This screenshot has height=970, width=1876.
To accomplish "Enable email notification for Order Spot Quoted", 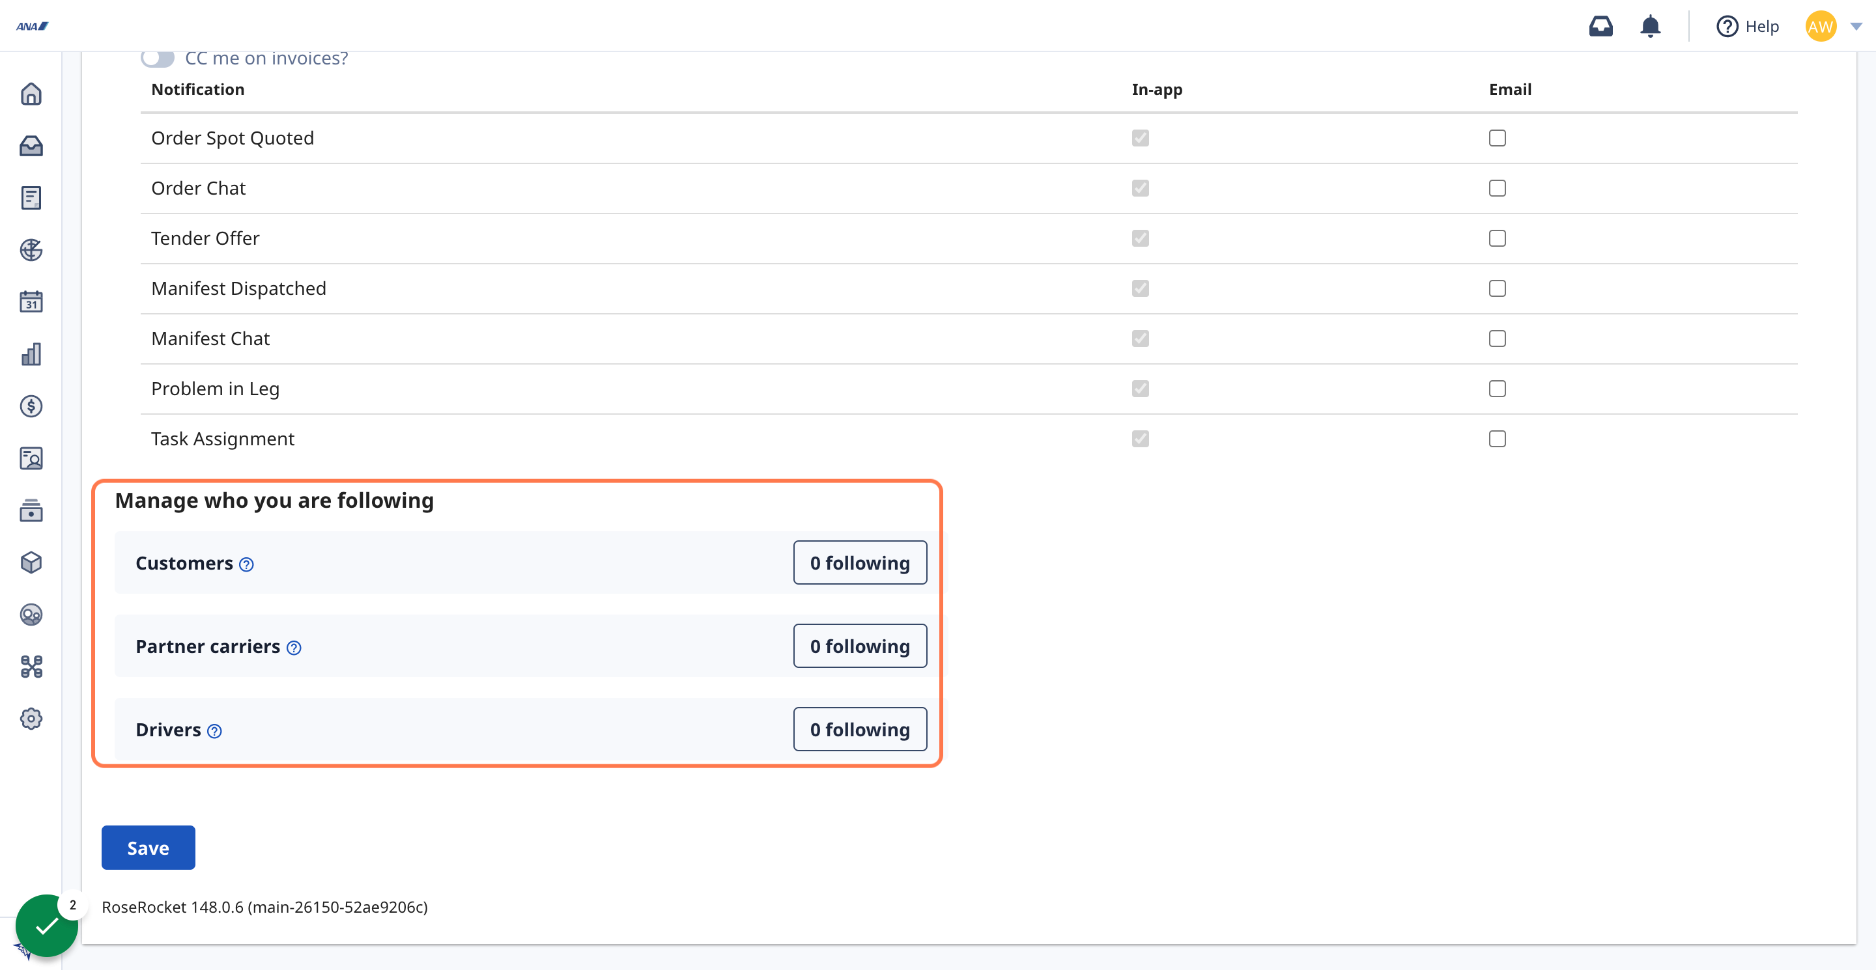I will (x=1496, y=137).
